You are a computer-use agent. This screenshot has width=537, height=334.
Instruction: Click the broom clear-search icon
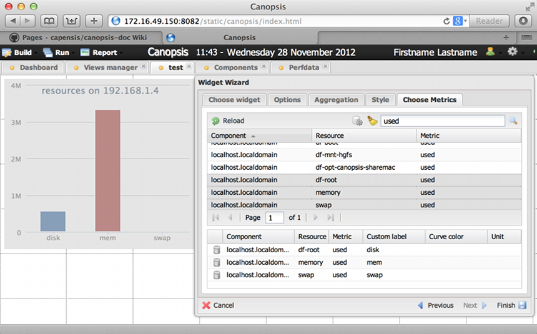click(x=372, y=120)
